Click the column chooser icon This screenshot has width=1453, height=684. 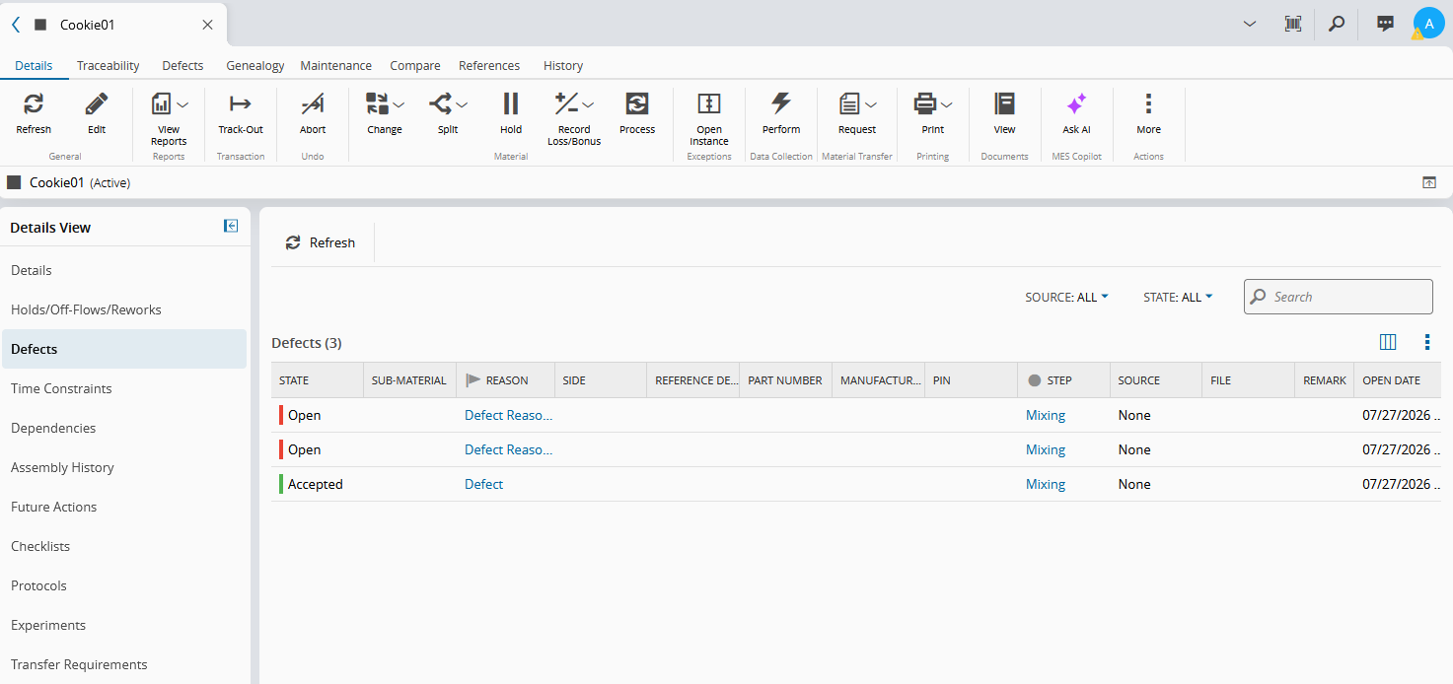pyautogui.click(x=1388, y=342)
